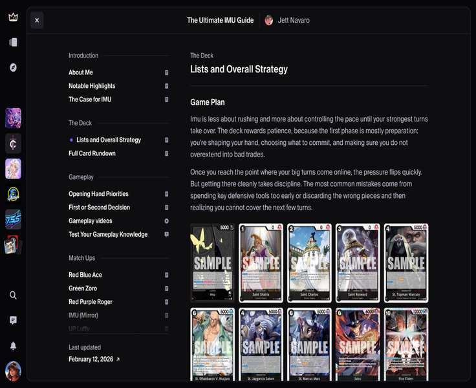View the Saint Rosward card thumbnail
The width and height of the screenshot is (476, 388).
pyautogui.click(x=358, y=263)
